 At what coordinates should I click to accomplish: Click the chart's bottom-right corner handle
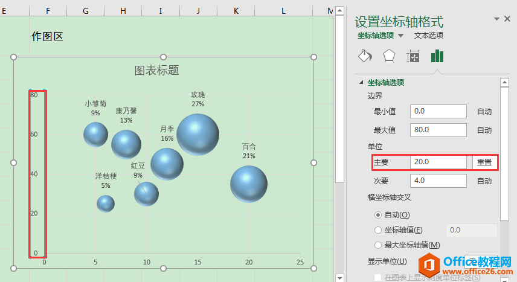click(313, 268)
